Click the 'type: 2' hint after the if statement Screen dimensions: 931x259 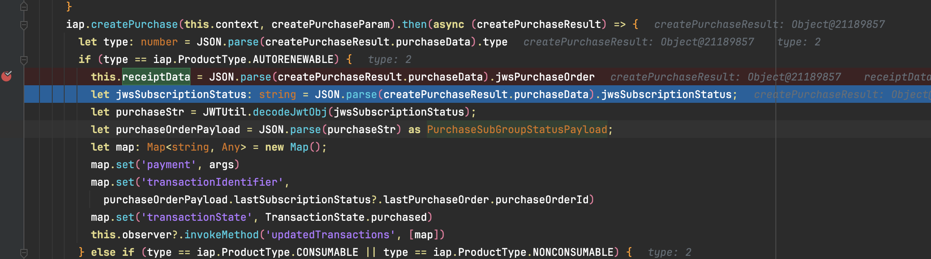[x=389, y=59]
